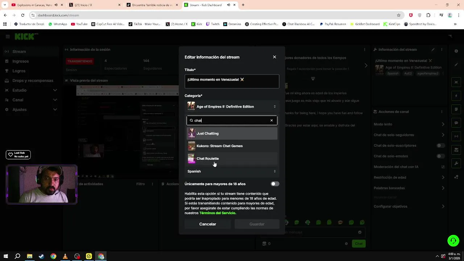Viewport: 464px width, 261px height.
Task: Click the address bar URL
Action: click(58, 15)
